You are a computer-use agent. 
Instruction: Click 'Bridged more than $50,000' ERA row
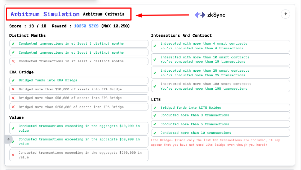coord(79,98)
